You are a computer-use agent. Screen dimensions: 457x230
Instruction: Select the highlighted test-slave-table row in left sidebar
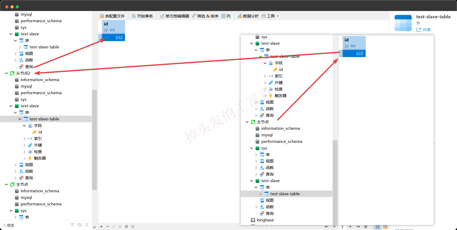(x=46, y=119)
